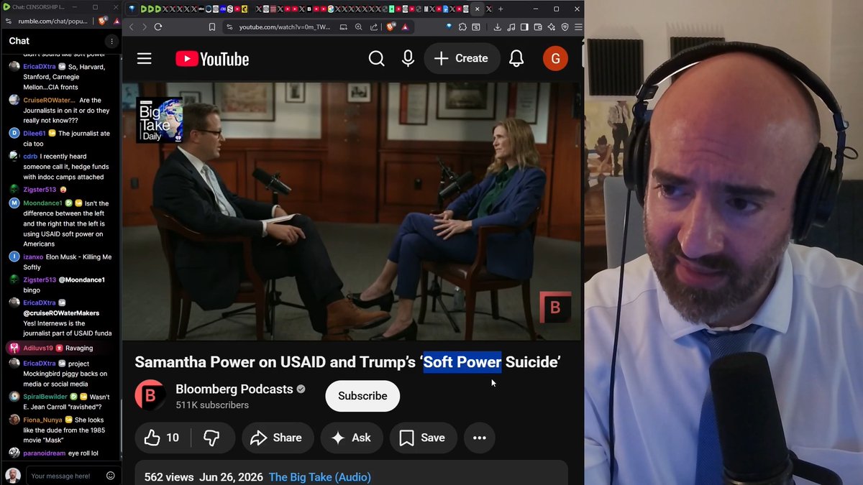
Task: Subscribe to Bloomberg Podcasts
Action: point(362,396)
